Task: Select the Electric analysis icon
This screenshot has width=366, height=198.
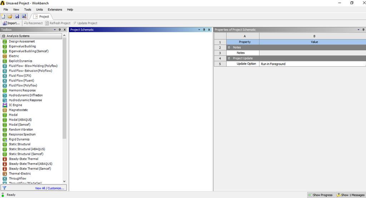Action: [5, 56]
